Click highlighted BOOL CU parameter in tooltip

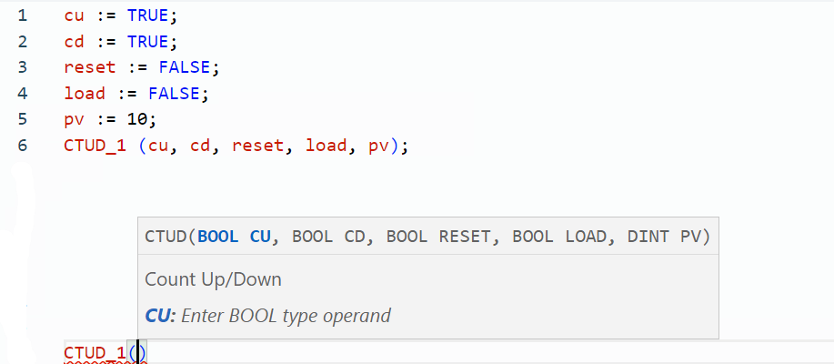point(234,237)
